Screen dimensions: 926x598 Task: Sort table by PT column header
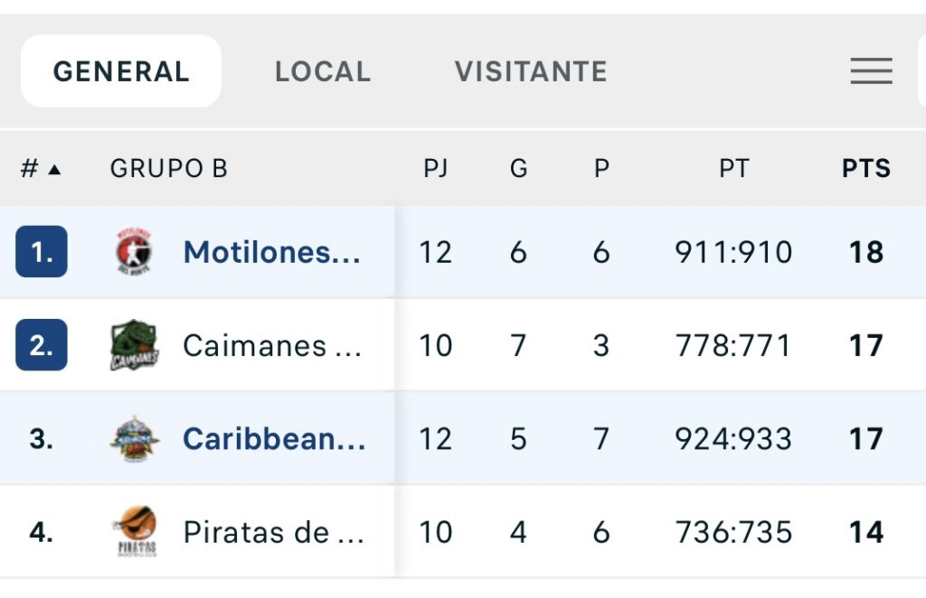(733, 169)
